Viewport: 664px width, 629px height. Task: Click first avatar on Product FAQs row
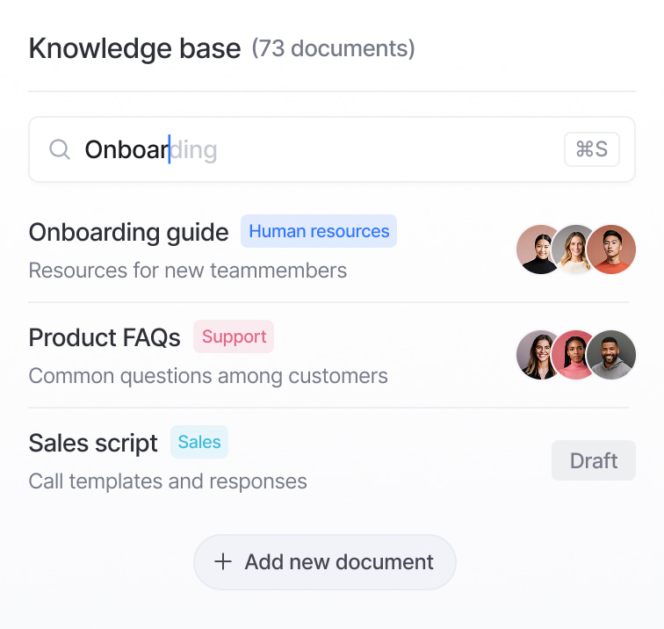540,355
